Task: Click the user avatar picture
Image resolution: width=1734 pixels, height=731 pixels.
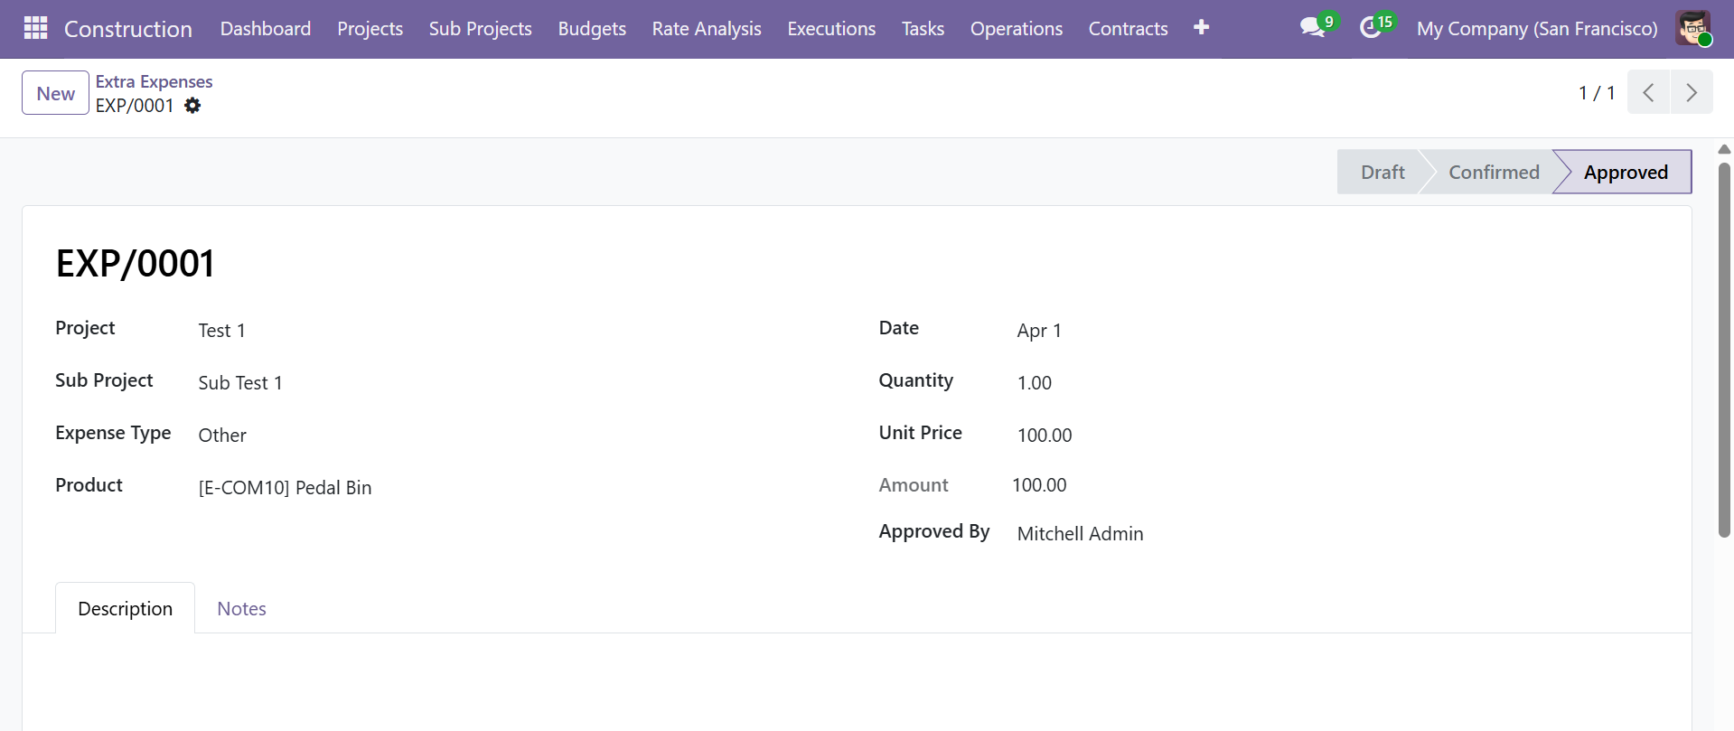Action: click(1692, 29)
